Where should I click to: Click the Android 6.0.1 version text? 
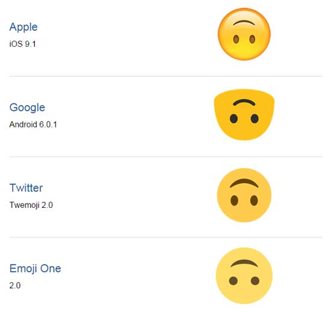[33, 124]
